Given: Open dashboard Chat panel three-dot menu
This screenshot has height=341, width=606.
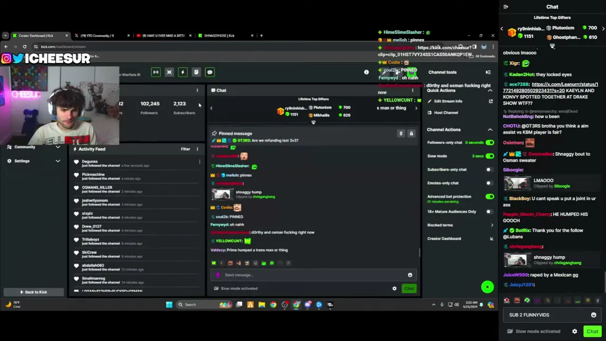Looking at the screenshot, I should click(412, 90).
